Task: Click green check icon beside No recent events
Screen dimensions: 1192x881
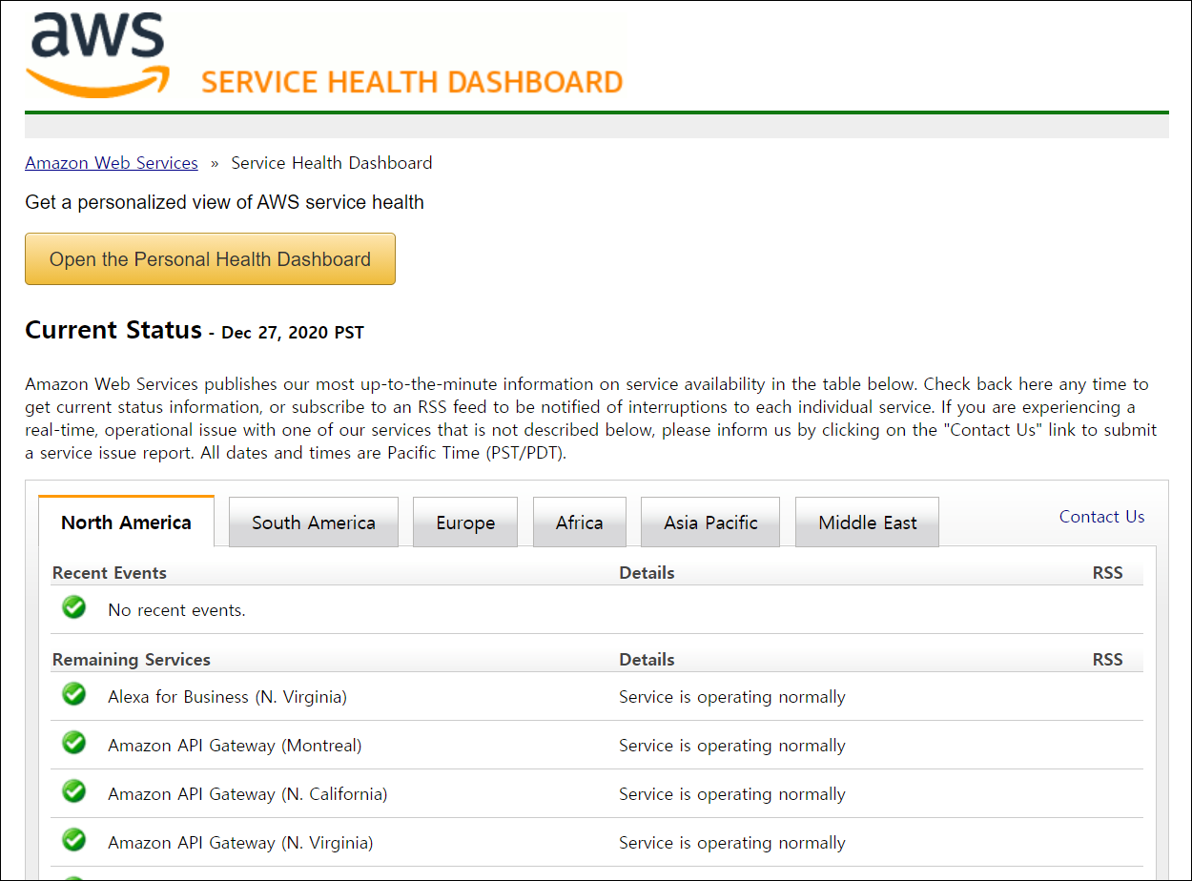Action: coord(73,607)
